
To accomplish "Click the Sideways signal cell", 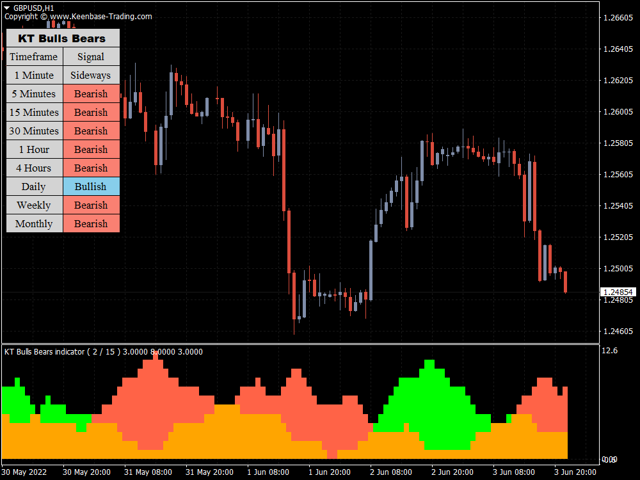I will pos(92,75).
